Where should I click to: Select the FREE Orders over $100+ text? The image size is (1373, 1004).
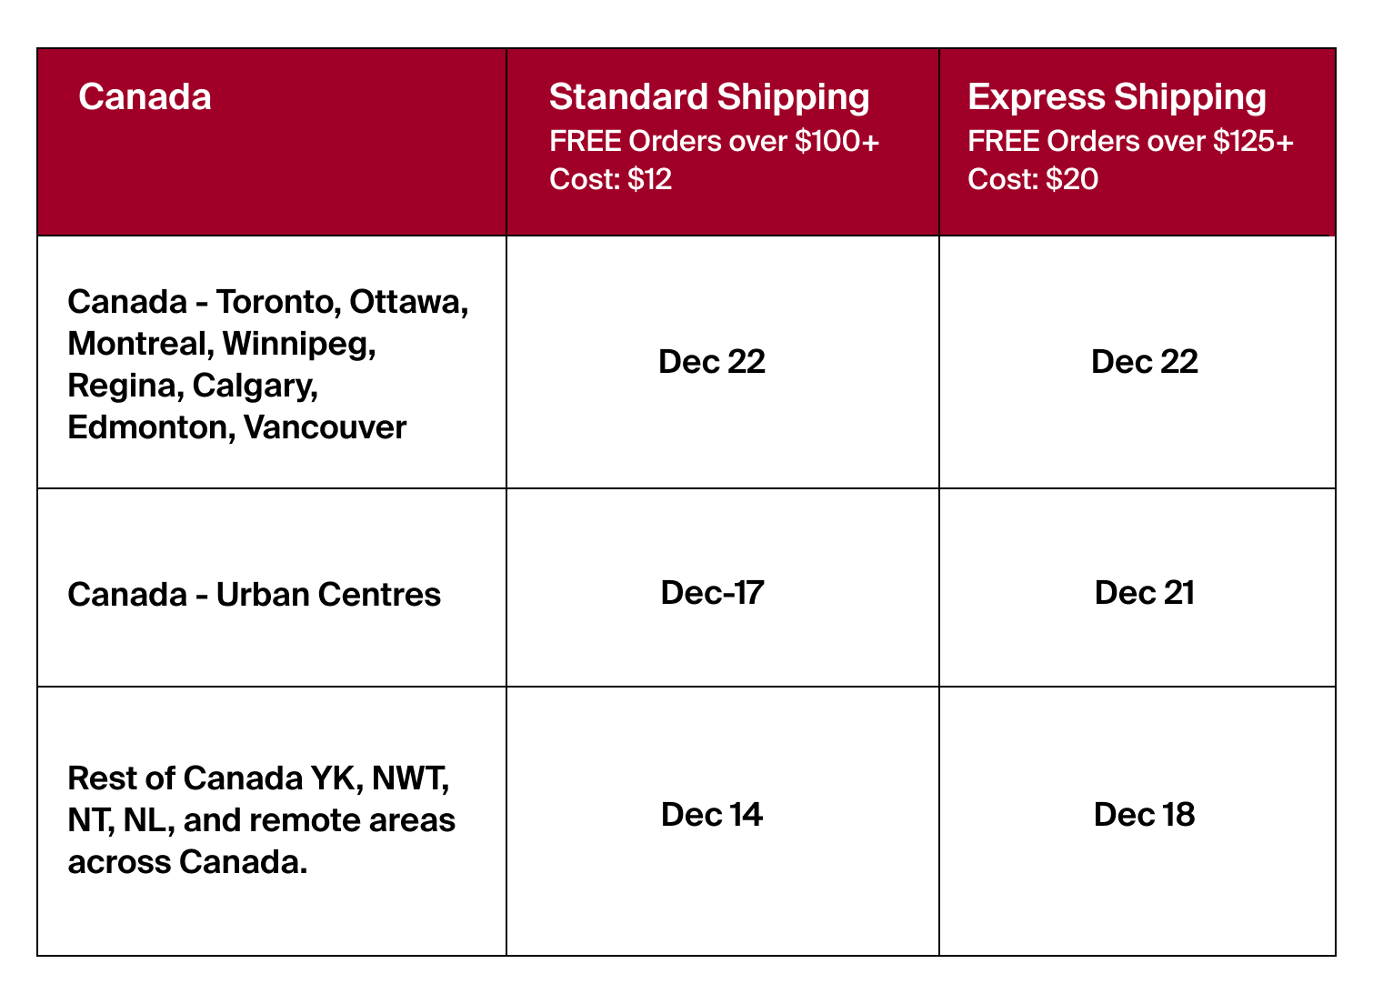pos(714,141)
